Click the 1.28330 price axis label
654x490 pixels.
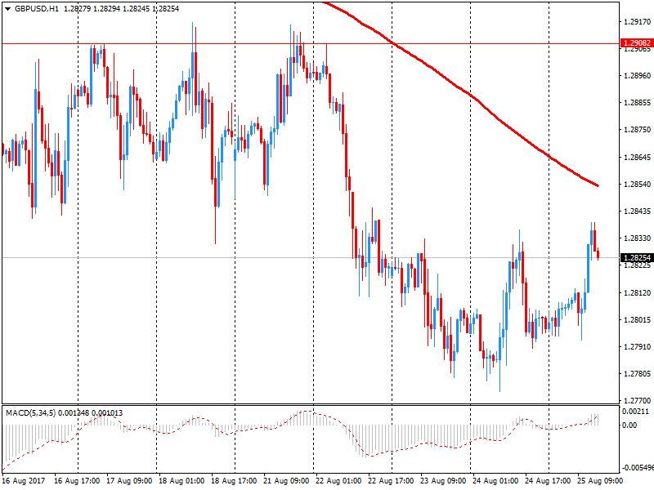click(x=637, y=238)
